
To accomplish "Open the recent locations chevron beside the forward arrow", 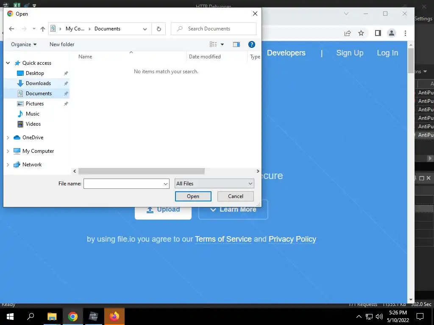I will [34, 29].
